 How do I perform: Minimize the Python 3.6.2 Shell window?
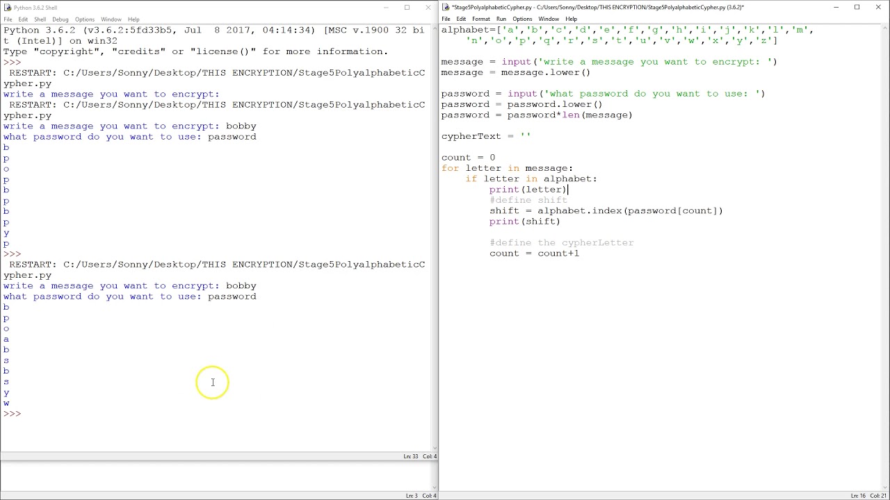(x=386, y=8)
